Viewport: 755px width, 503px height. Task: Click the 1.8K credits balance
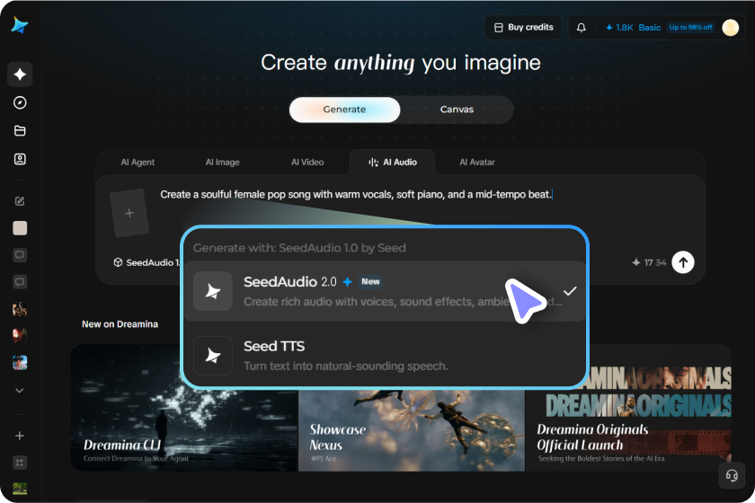click(619, 28)
